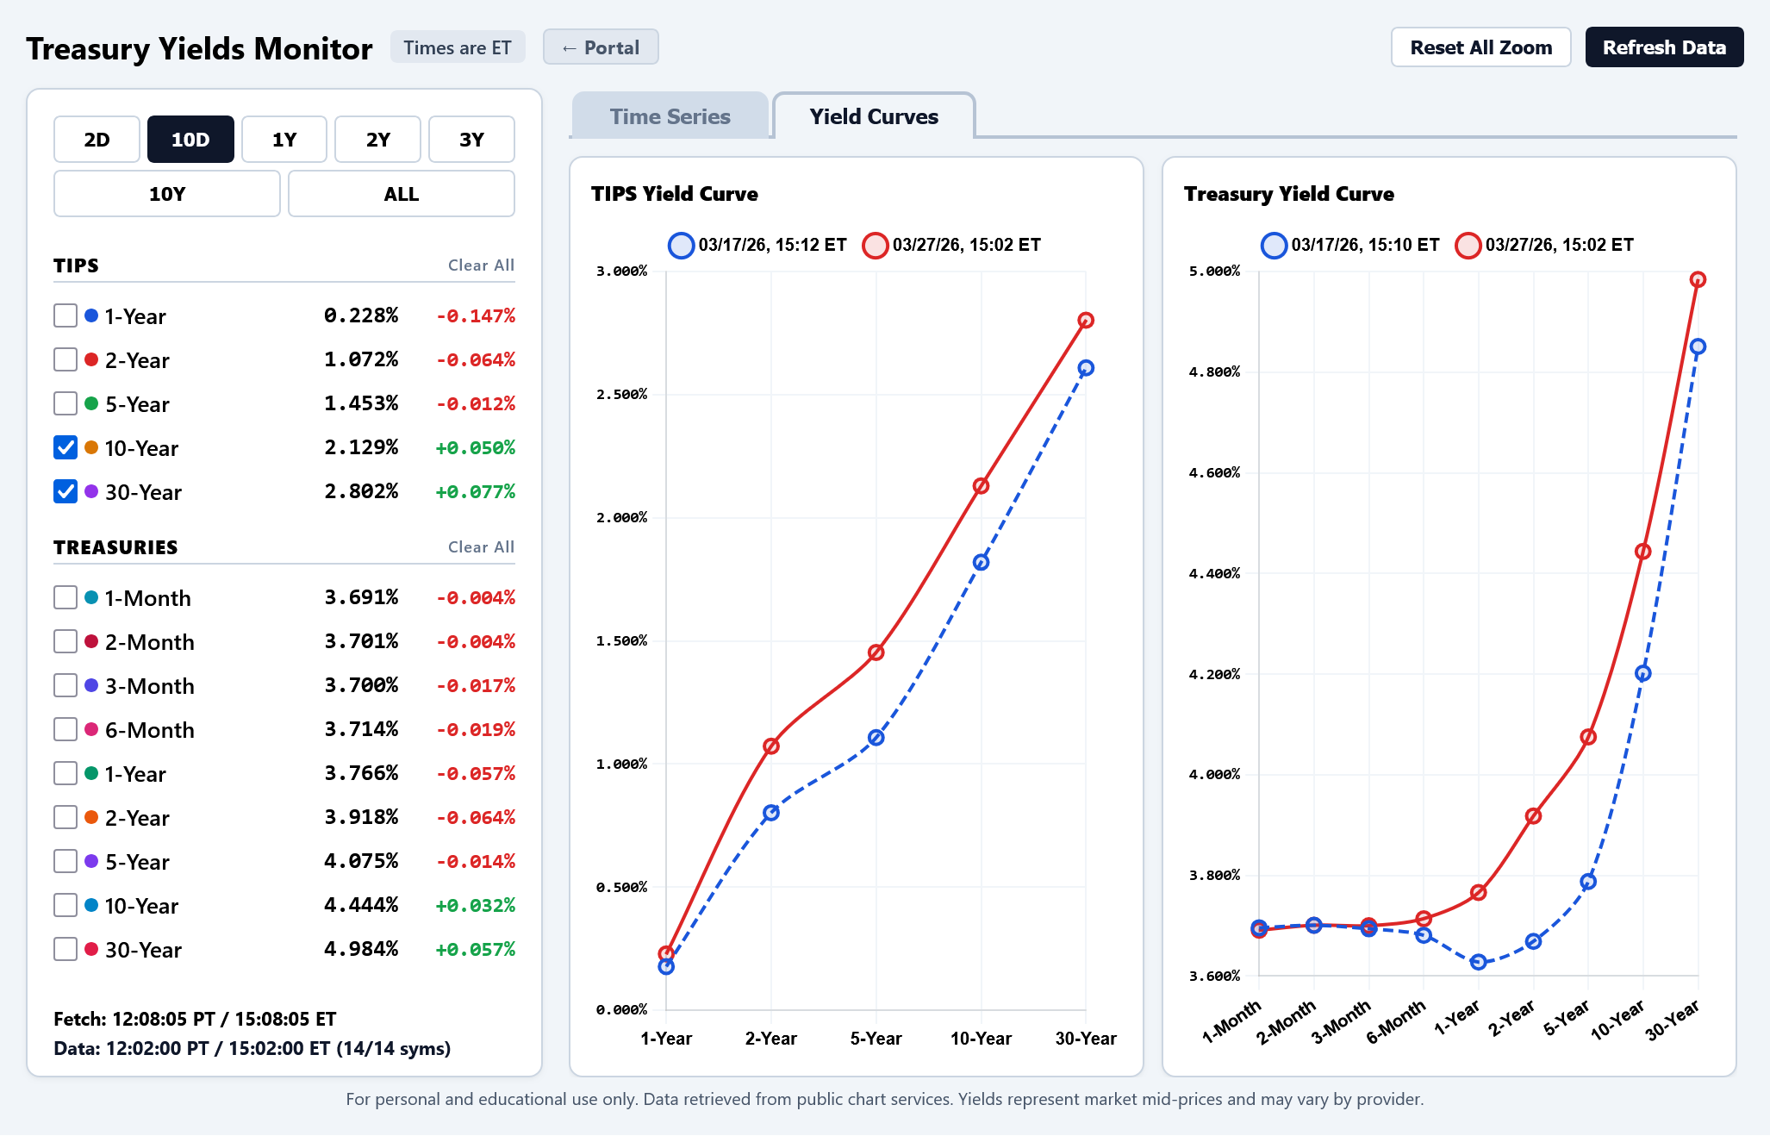Check the Treasuries 1-Month series
This screenshot has width=1770, height=1136.
[x=65, y=597]
